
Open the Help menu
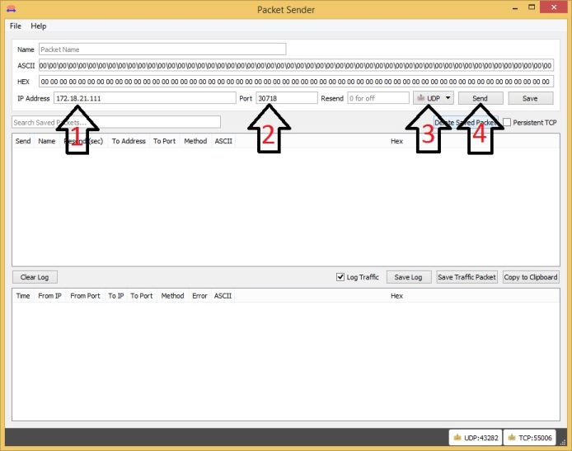(39, 26)
